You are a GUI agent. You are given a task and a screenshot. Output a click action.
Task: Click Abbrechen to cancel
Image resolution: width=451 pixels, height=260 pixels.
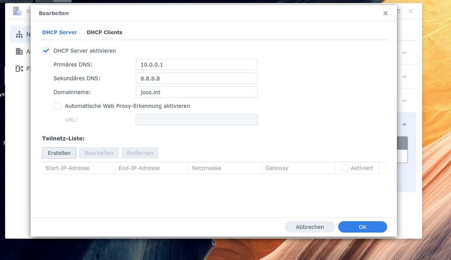coord(309,227)
